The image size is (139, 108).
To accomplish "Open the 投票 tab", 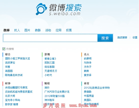I will 69,30.
